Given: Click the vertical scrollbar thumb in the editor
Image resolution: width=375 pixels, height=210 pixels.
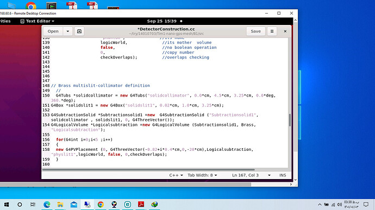Looking at the screenshot, I should tap(290, 120).
